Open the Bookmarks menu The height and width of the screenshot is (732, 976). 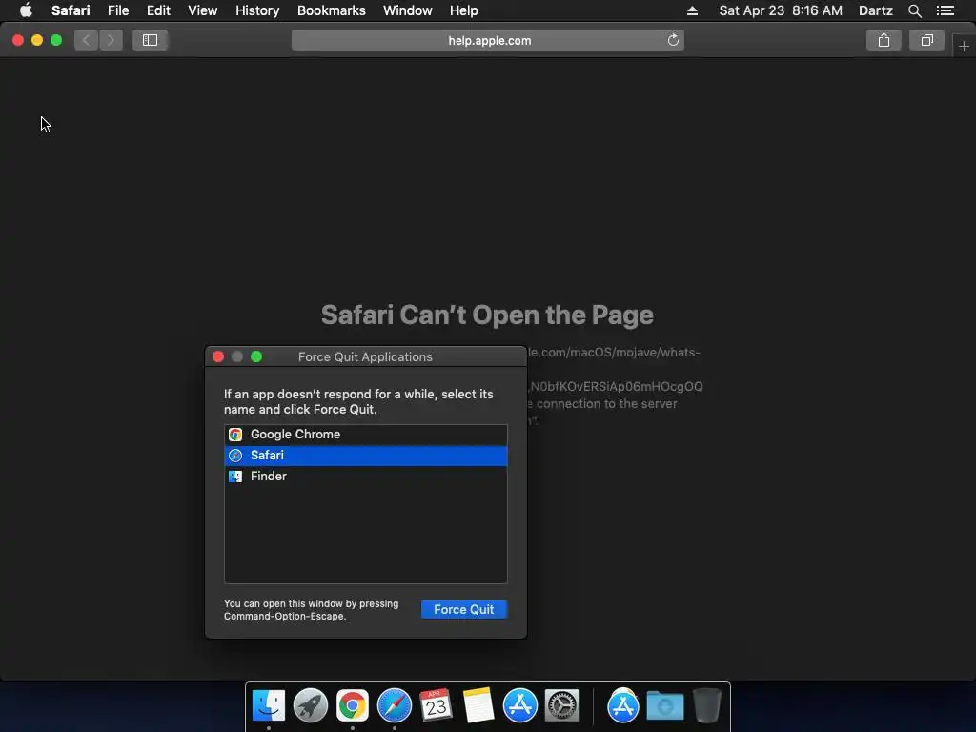[x=331, y=10]
